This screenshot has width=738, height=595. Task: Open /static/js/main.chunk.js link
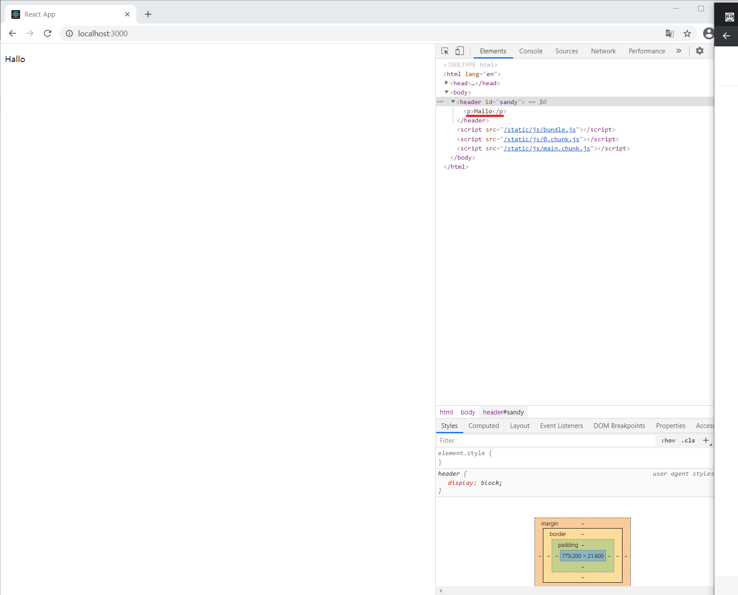547,149
